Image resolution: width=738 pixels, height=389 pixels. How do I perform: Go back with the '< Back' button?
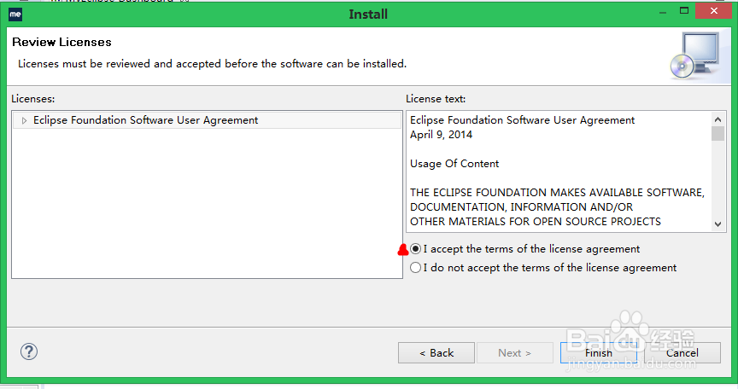tap(436, 352)
